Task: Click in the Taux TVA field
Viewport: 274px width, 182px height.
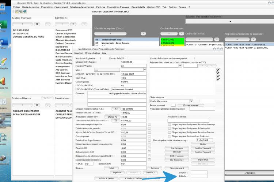Action: click(x=133, y=78)
